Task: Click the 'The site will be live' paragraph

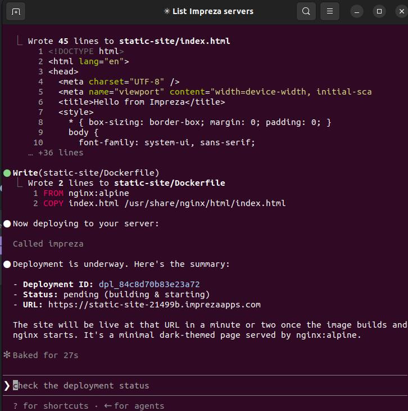Action: [x=210, y=330]
